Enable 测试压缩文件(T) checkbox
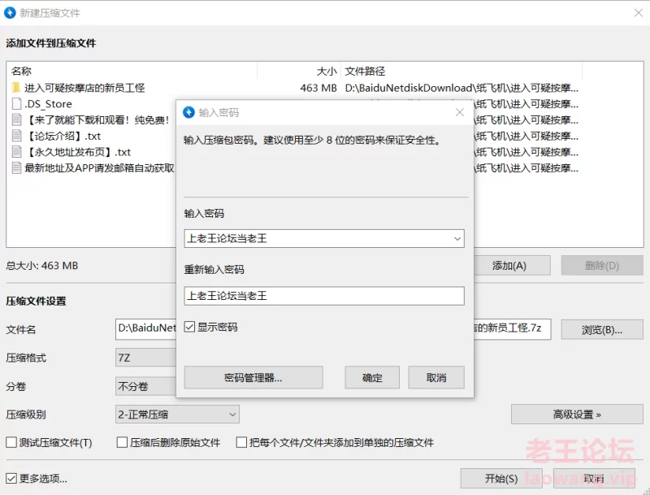 tap(11, 443)
